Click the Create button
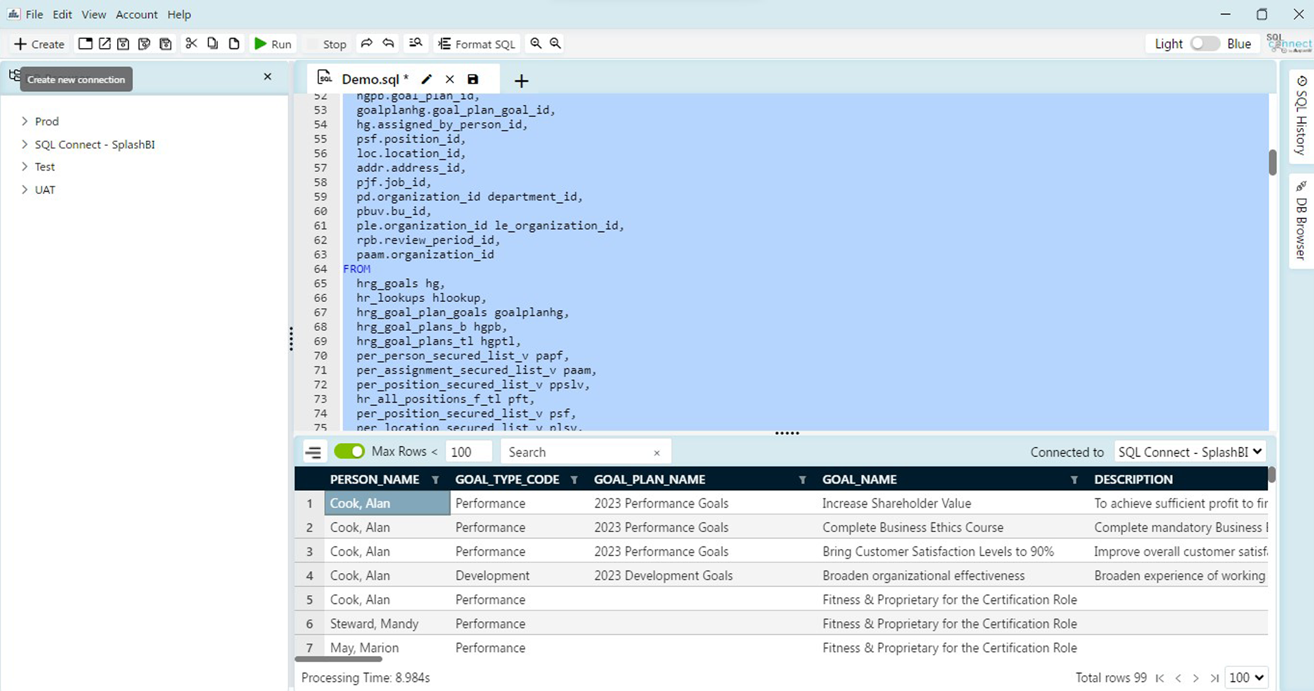Screen dimensions: 1314x691 coord(38,43)
